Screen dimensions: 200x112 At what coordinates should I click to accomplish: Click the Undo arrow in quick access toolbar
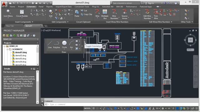coord(22,3)
